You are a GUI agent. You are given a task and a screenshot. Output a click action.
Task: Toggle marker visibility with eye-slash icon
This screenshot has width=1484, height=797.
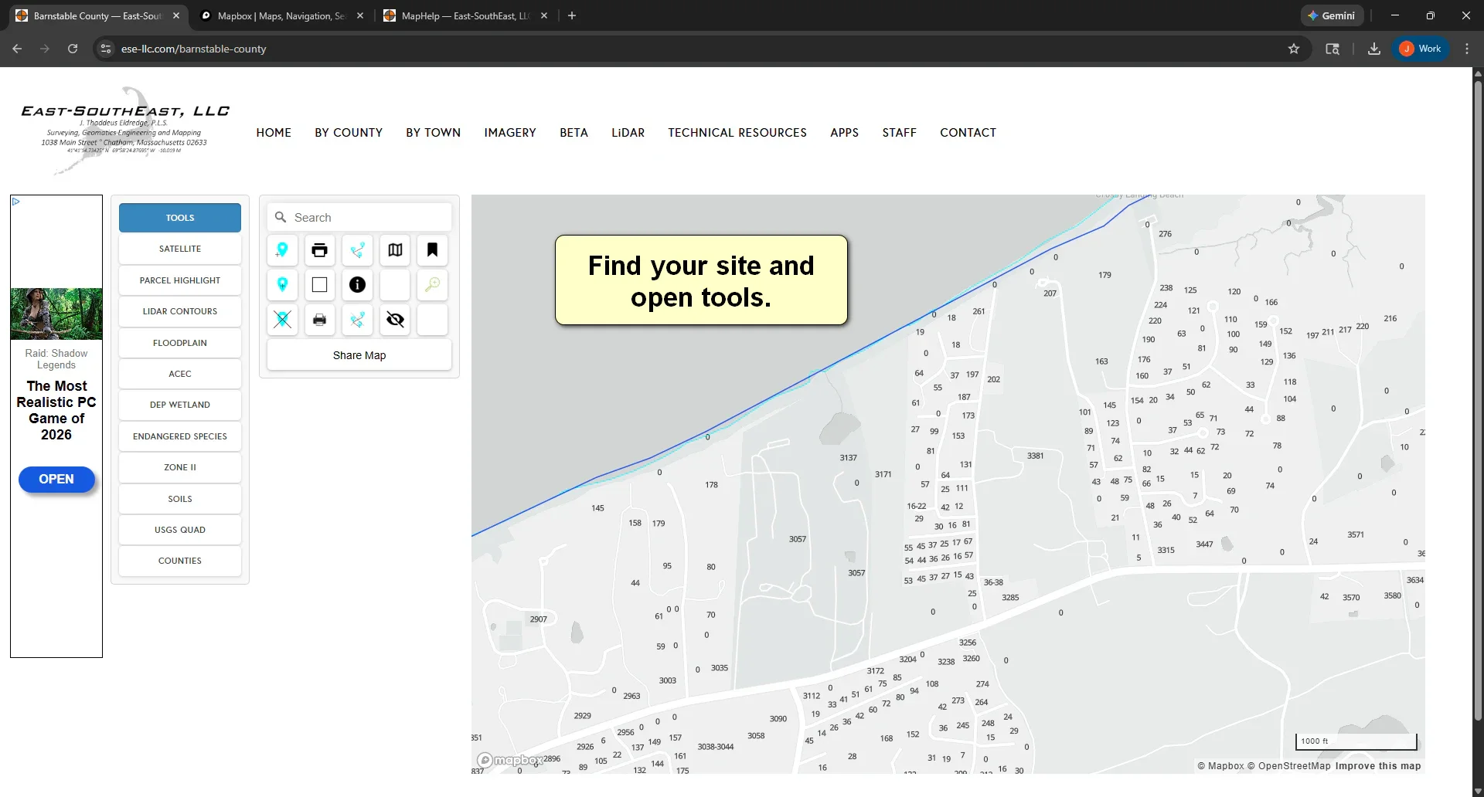[x=395, y=320]
